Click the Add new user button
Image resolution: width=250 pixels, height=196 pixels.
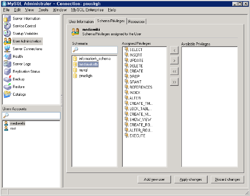coord(154,180)
